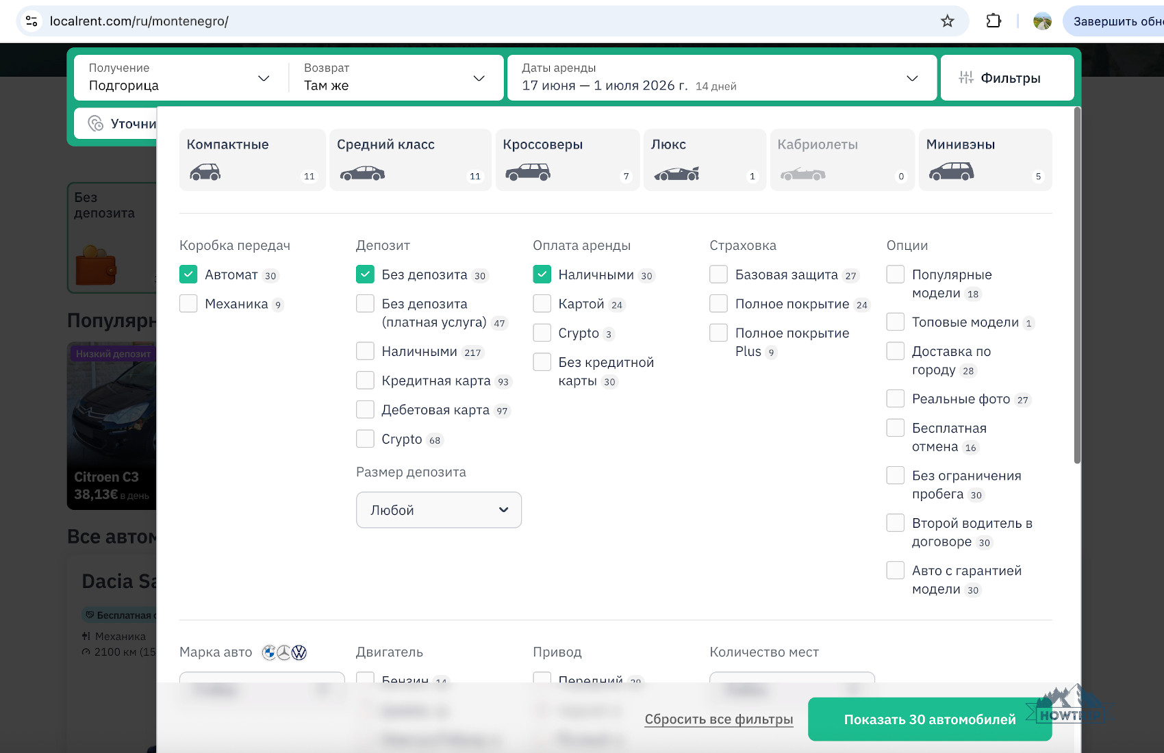Check Полное покрытие Plus checkbox
This screenshot has height=753, width=1164.
[x=718, y=333]
